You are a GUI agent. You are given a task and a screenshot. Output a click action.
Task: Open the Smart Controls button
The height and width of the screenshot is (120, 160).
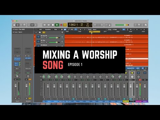pyautogui.click(x=29, y=25)
